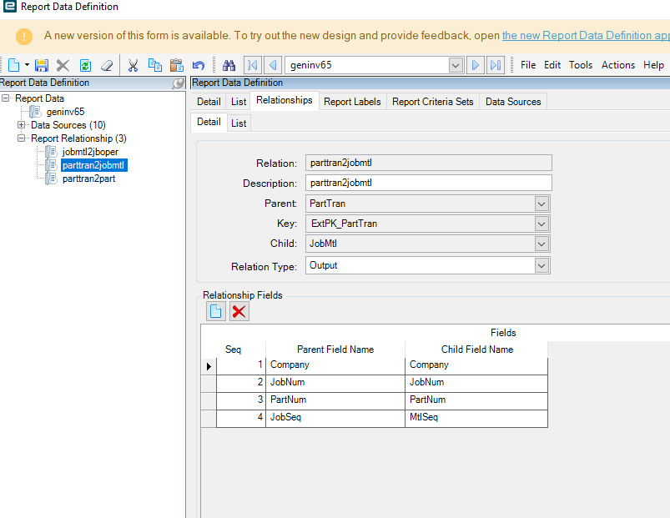Open the Relation Type dropdown
The image size is (670, 518).
[x=542, y=266]
